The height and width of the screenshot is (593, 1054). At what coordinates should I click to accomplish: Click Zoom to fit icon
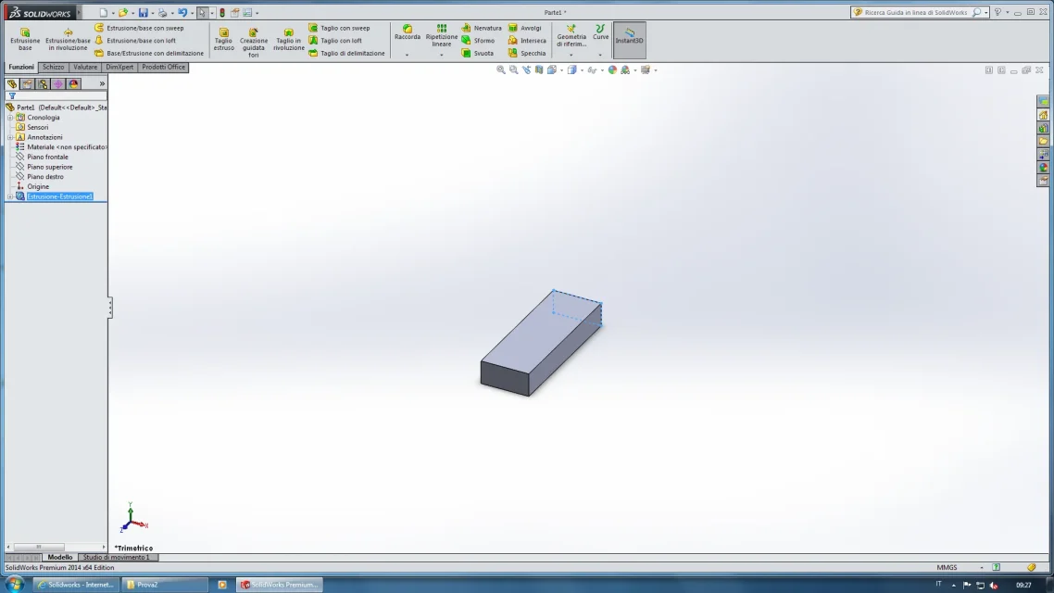click(x=501, y=69)
